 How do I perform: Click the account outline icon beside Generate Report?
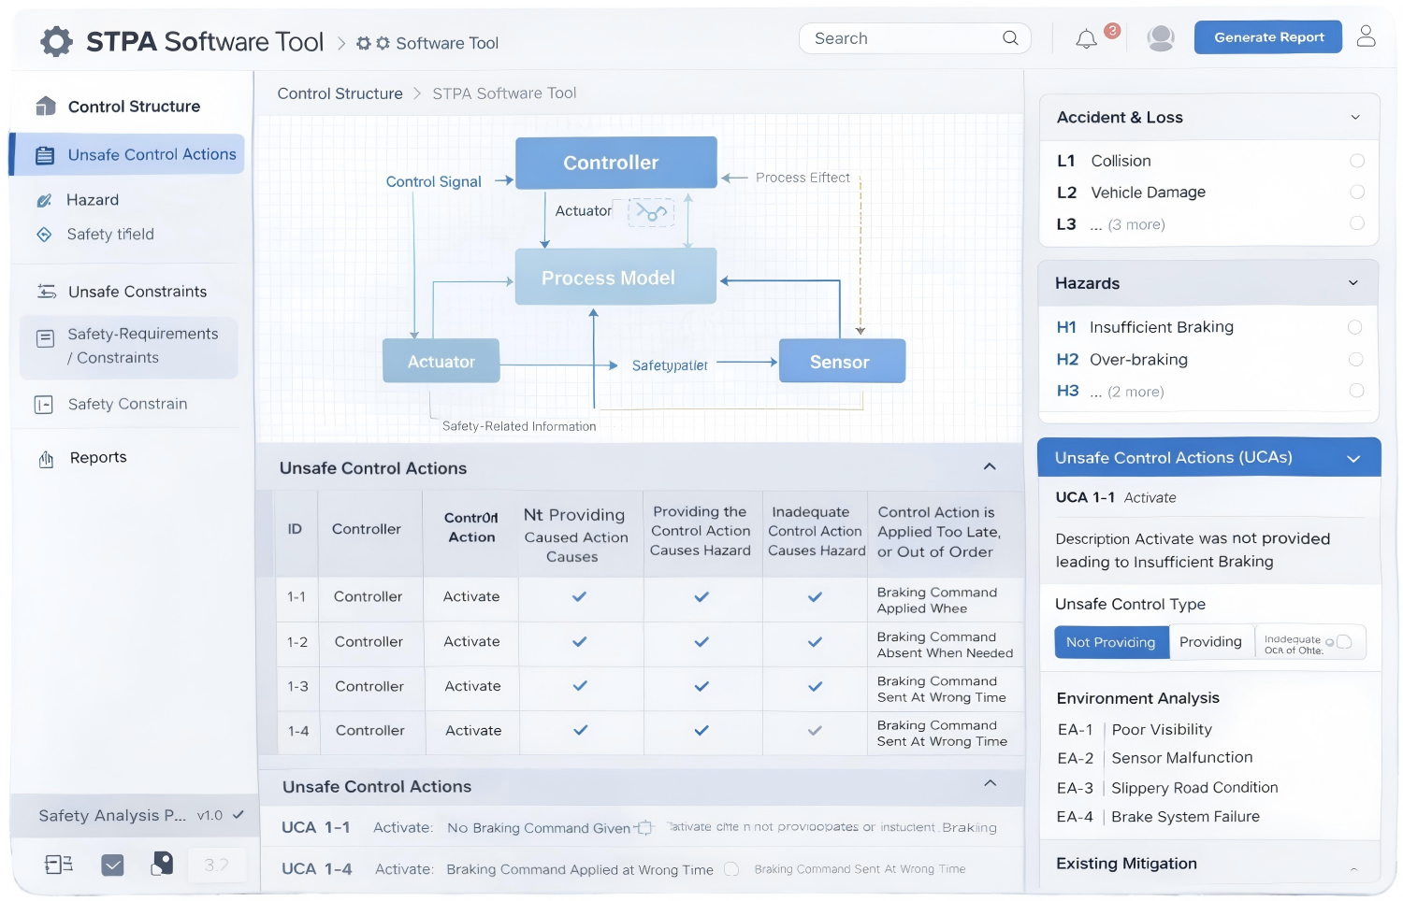pos(1366,36)
